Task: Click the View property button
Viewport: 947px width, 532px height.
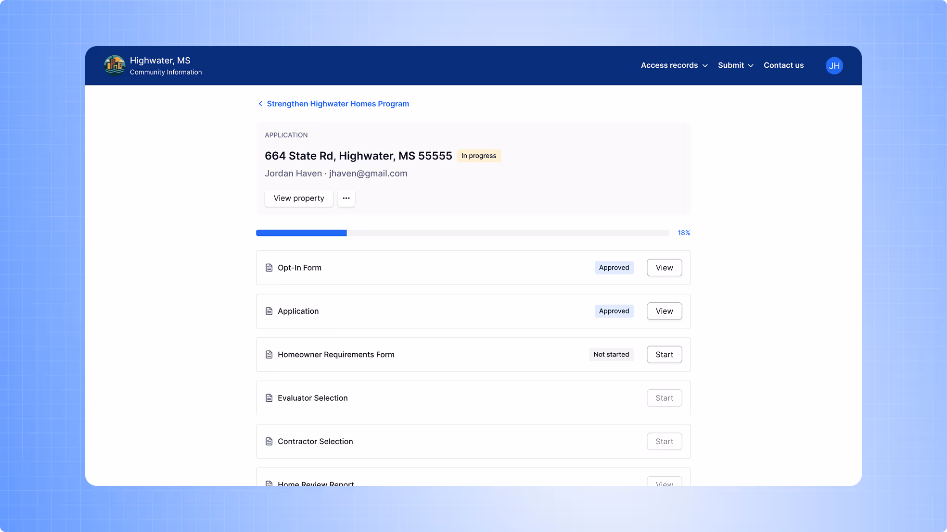Action: coord(299,198)
